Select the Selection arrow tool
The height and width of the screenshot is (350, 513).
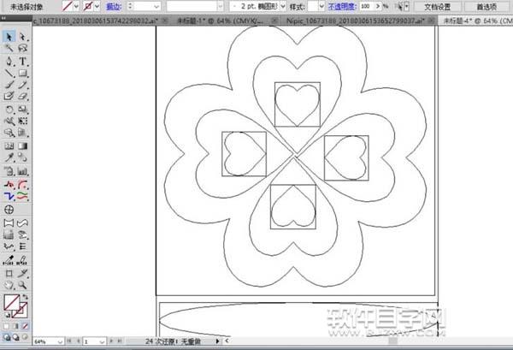[9, 37]
